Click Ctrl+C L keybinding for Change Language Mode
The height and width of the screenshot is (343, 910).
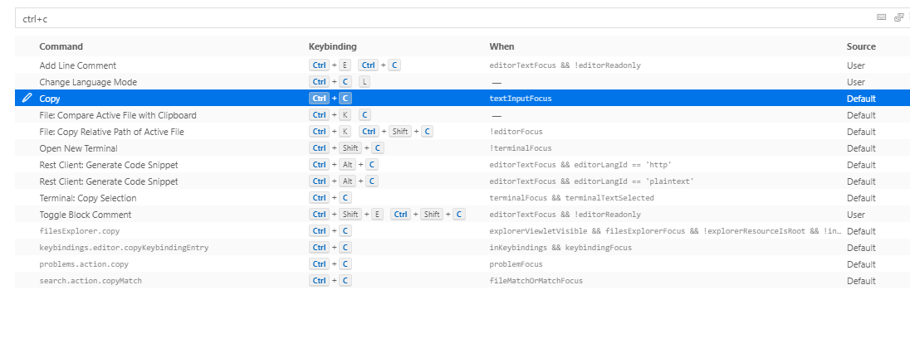[x=340, y=82]
